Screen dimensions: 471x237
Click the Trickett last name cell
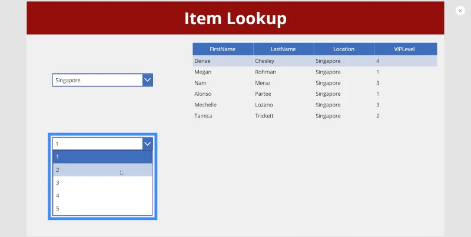pos(264,116)
